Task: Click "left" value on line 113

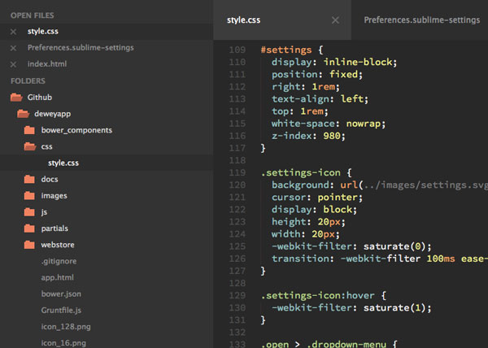Action: point(352,99)
